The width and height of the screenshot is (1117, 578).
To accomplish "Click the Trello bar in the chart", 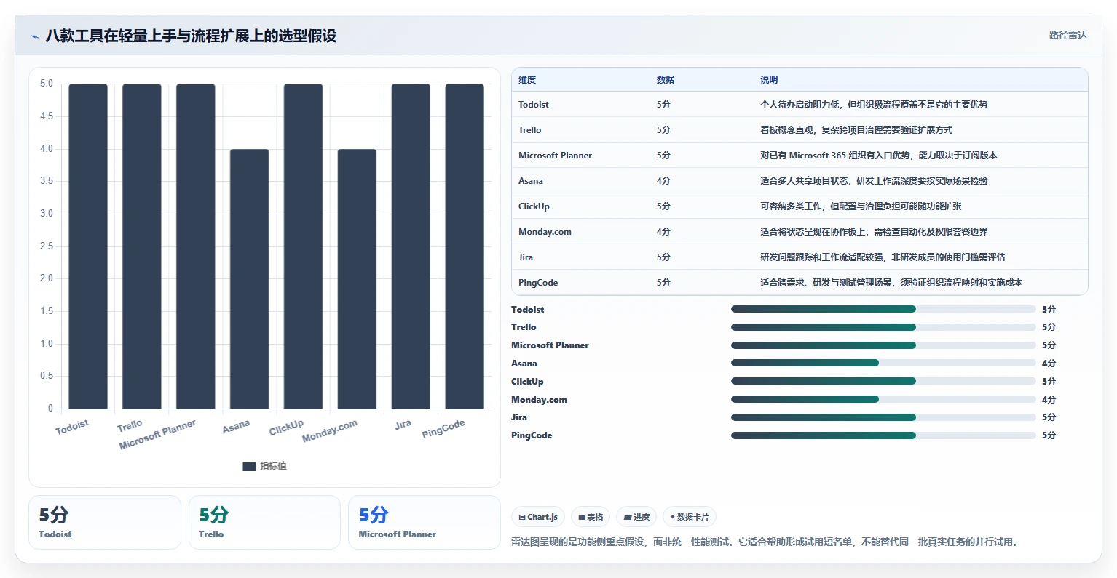I will [x=142, y=246].
